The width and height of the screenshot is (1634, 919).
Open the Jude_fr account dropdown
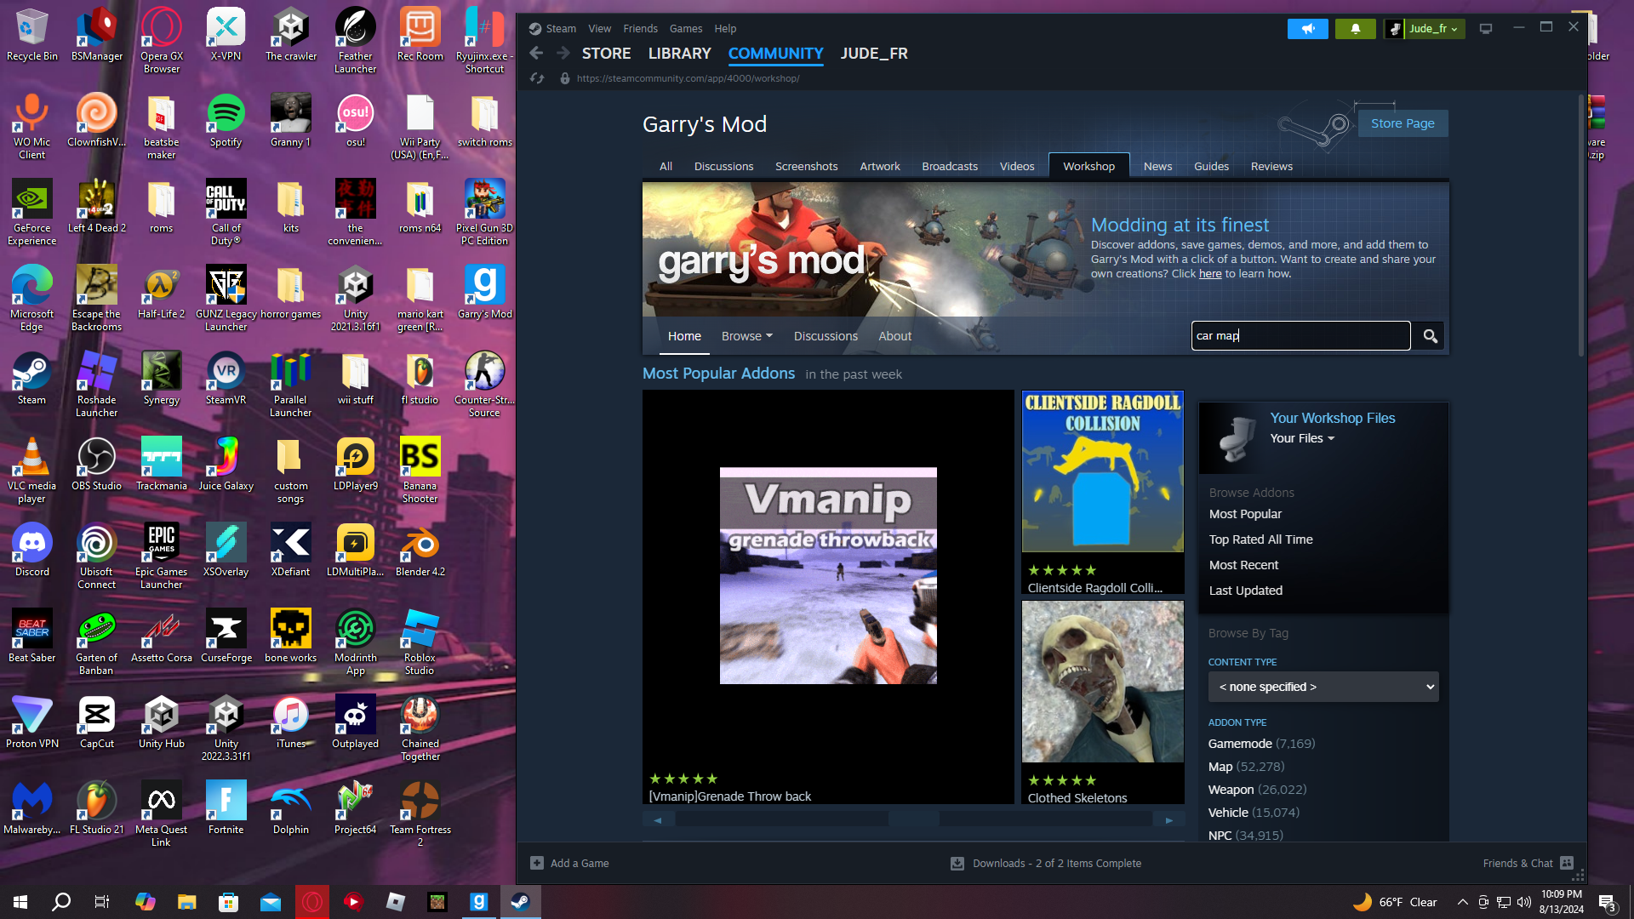[1429, 29]
